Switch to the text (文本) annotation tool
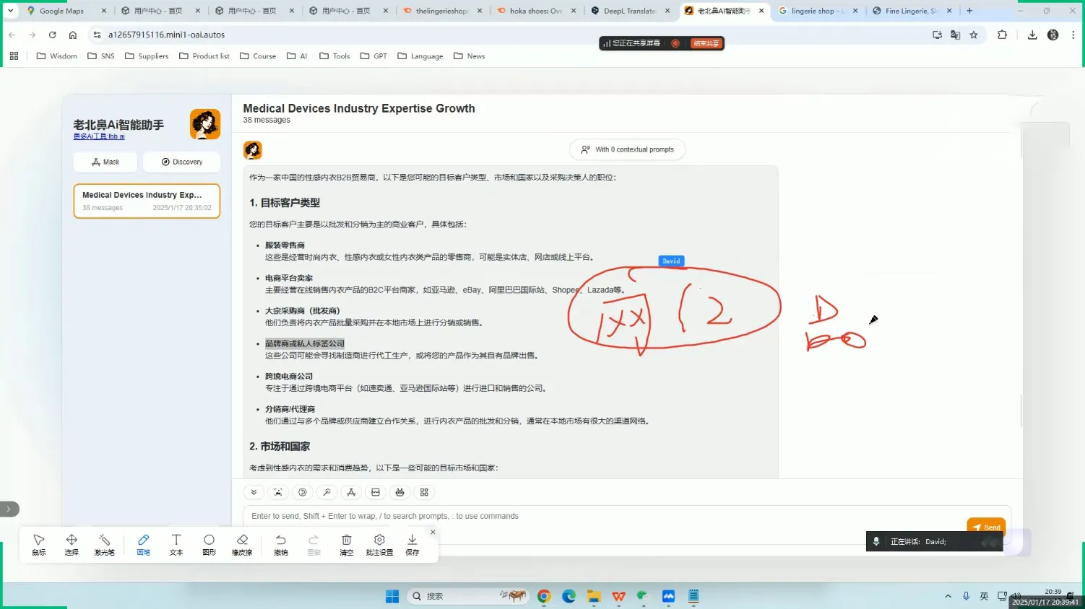The image size is (1085, 609). (176, 544)
